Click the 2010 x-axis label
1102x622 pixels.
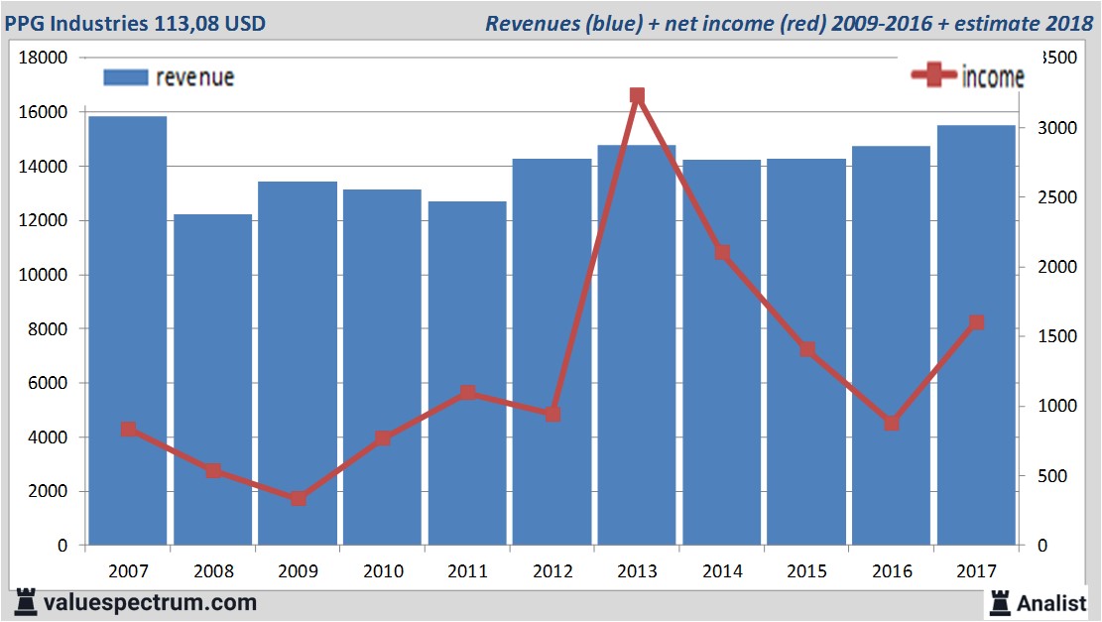coord(383,570)
